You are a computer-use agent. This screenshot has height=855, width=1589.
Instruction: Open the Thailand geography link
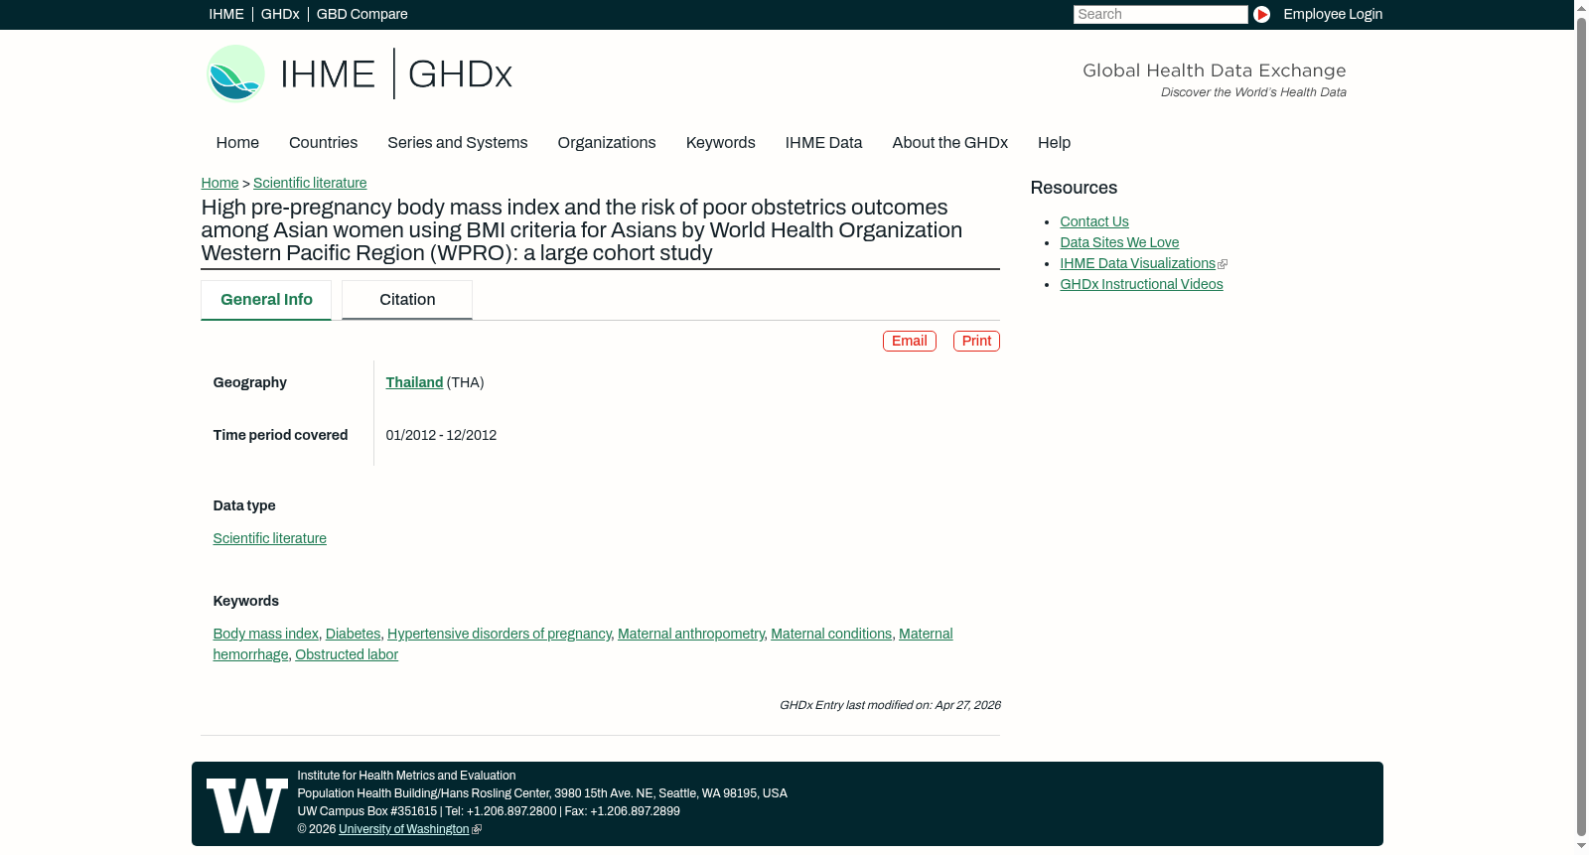click(x=414, y=382)
